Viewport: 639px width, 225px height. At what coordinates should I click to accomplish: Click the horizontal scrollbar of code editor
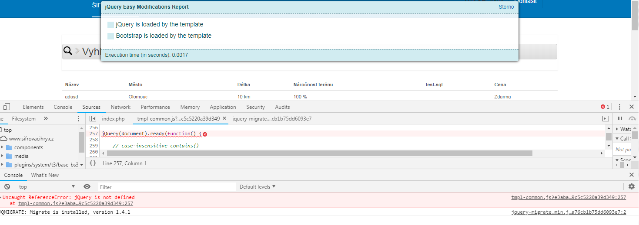(320, 153)
